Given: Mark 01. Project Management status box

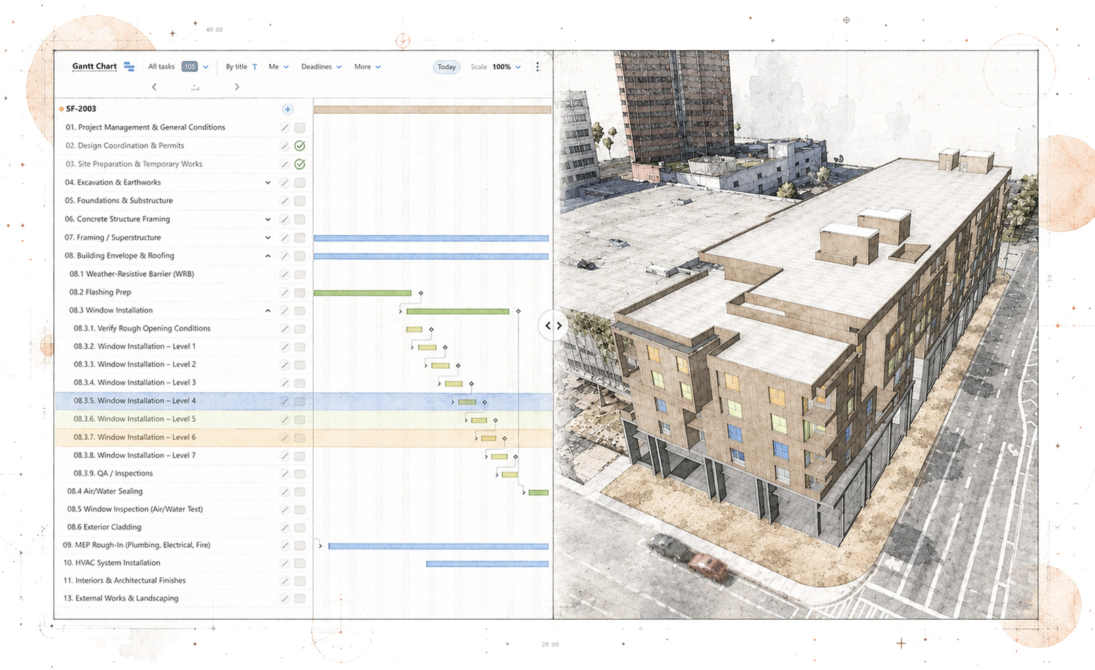Looking at the screenshot, I should tap(300, 128).
